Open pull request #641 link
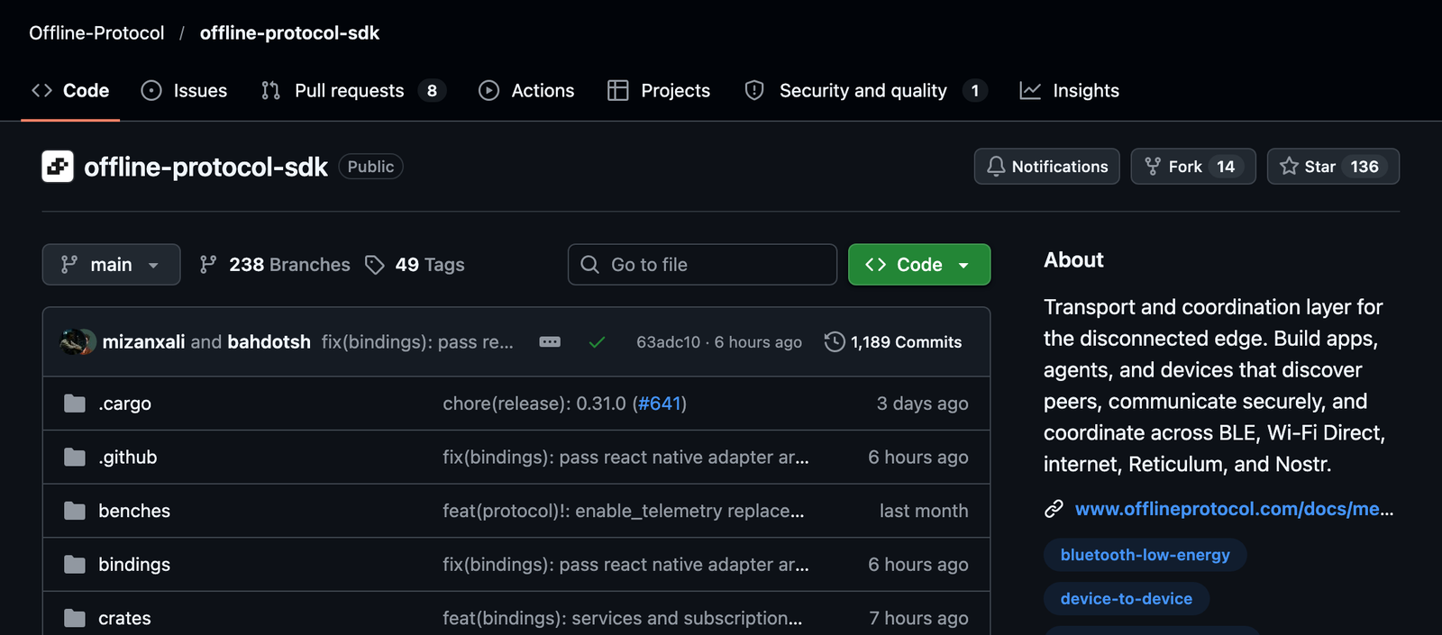1442x635 pixels. point(660,404)
